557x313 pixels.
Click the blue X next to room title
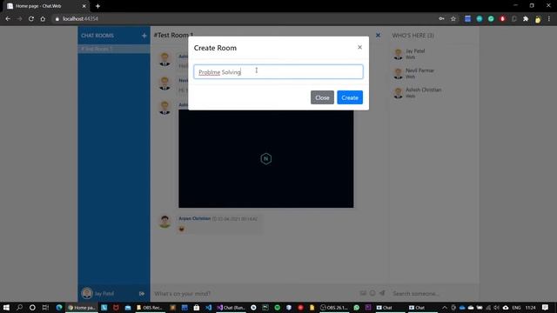(x=378, y=35)
